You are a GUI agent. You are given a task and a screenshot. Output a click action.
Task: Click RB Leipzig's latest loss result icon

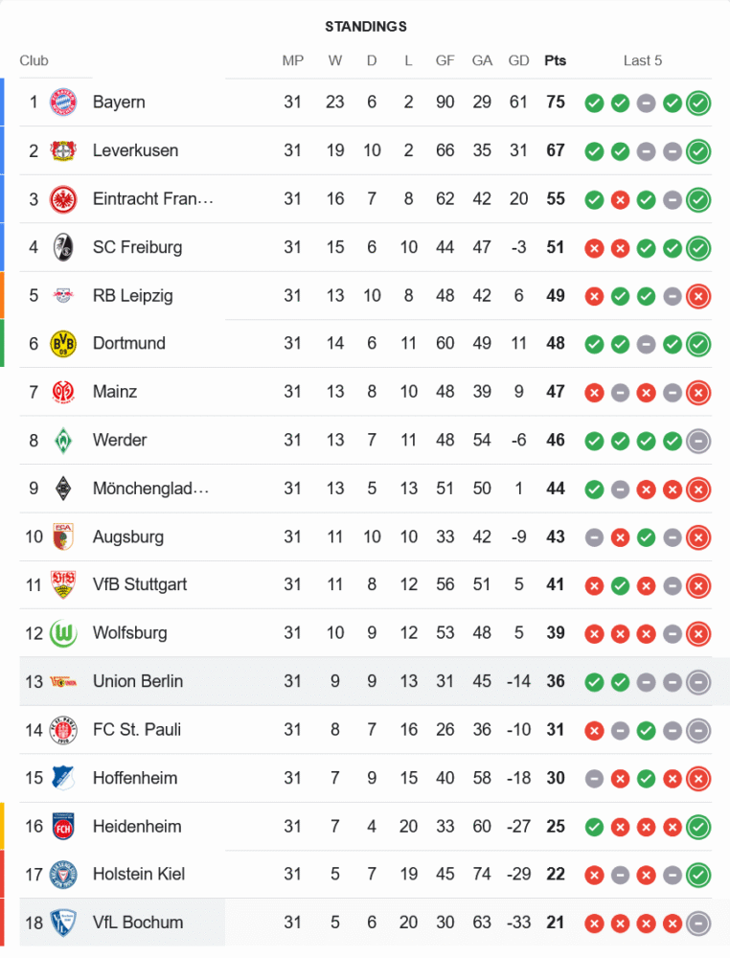click(x=698, y=296)
